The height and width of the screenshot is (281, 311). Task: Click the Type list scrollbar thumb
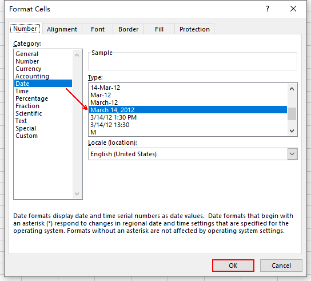point(292,114)
